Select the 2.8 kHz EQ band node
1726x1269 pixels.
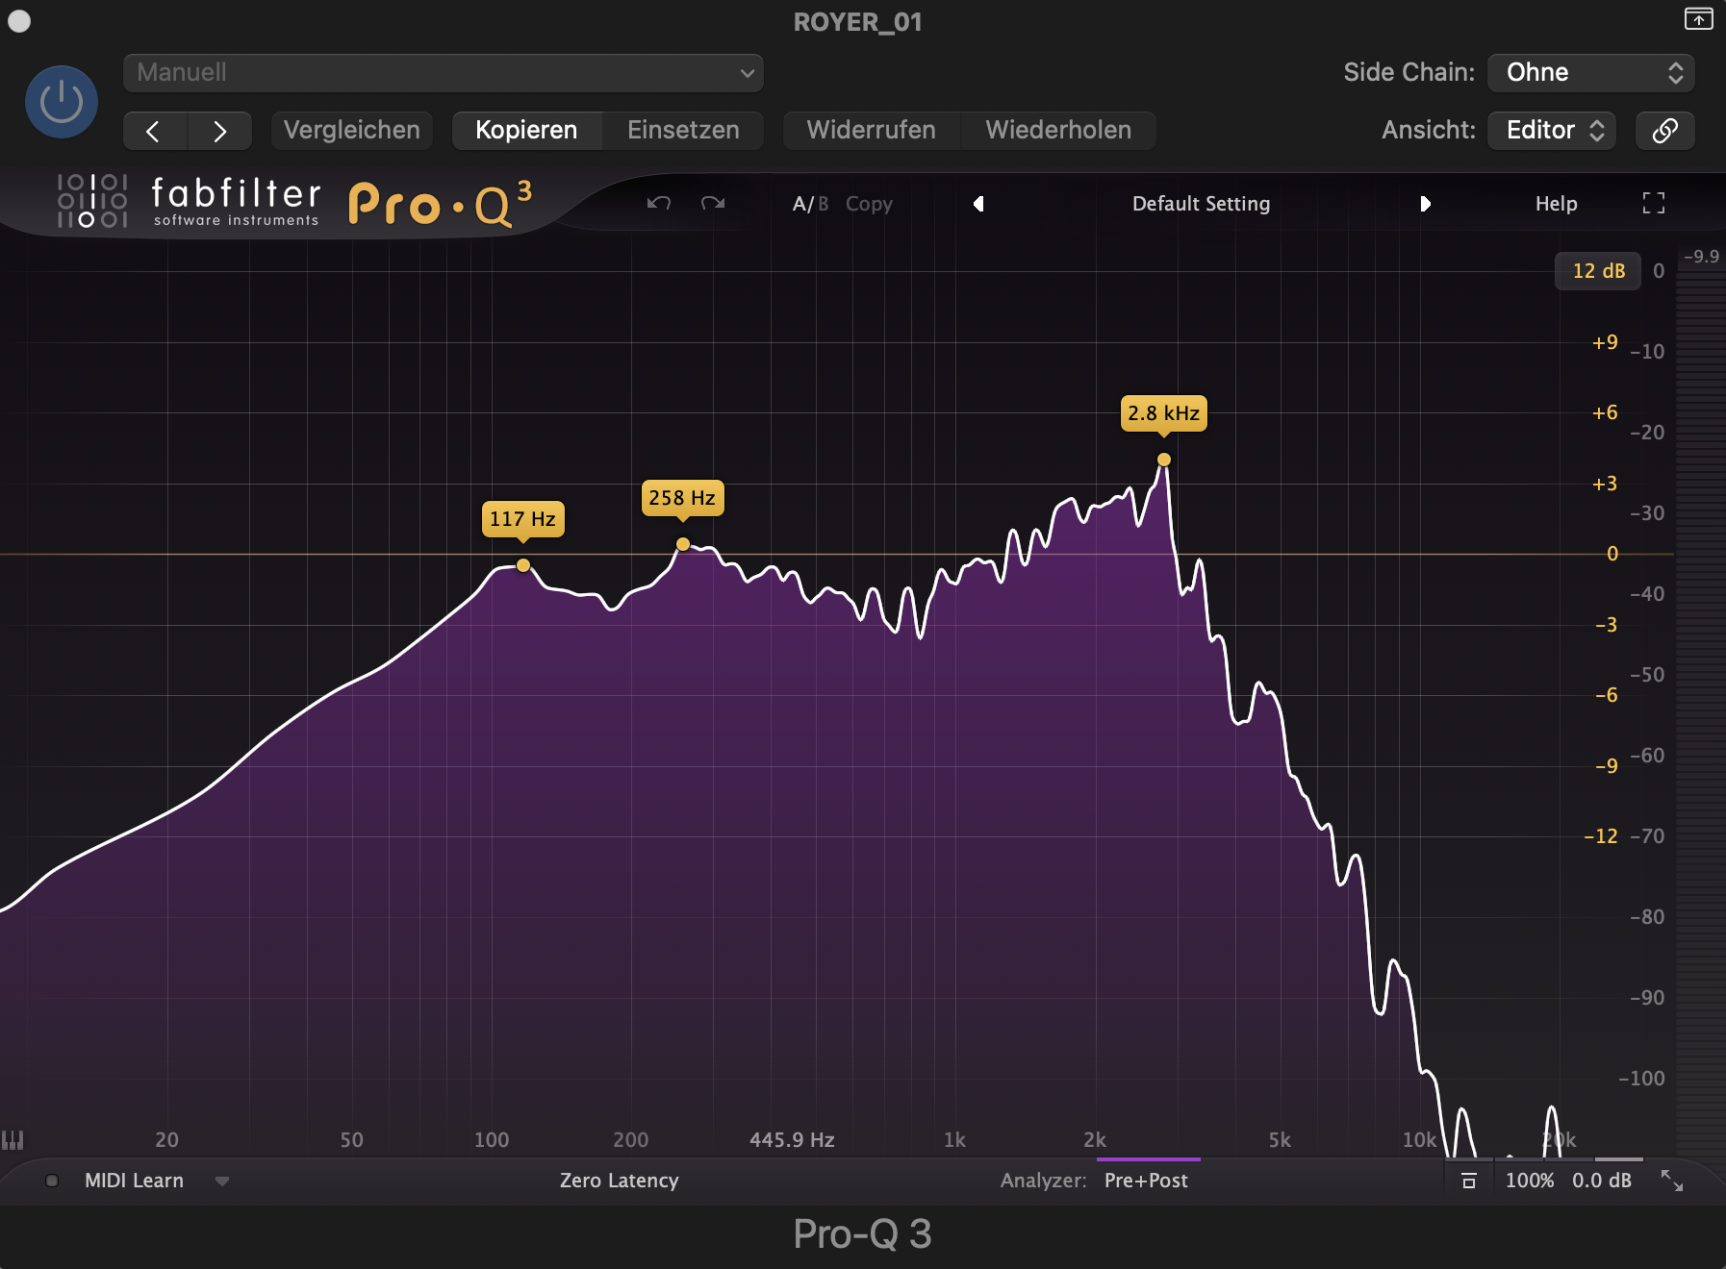point(1164,460)
